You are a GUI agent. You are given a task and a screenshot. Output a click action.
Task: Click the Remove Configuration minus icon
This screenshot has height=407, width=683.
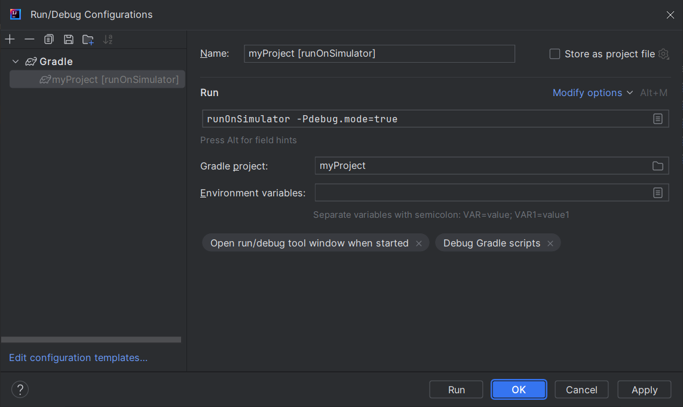pyautogui.click(x=29, y=39)
